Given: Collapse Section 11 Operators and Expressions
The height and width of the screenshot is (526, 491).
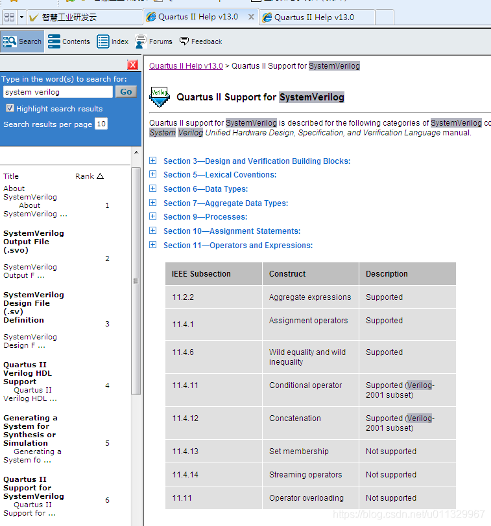Looking at the screenshot, I should (153, 245).
